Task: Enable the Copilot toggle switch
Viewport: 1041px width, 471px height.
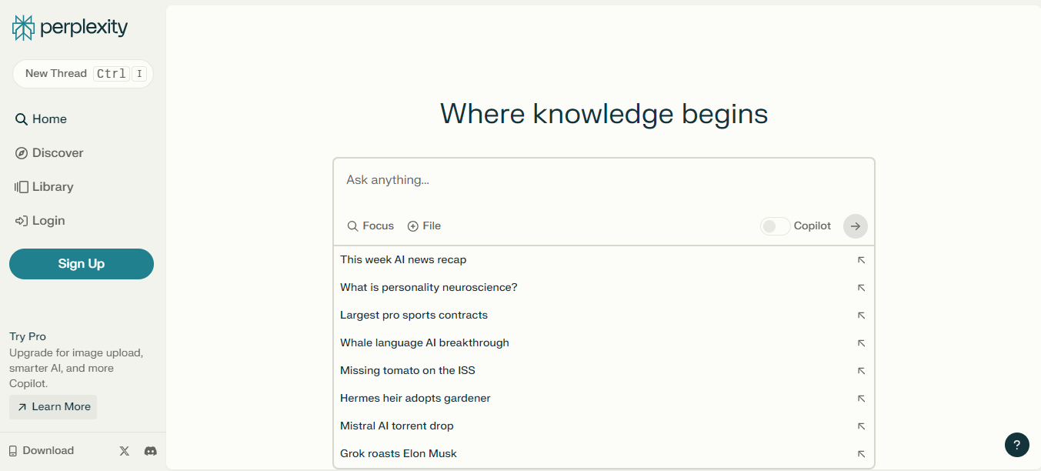Action: (x=775, y=226)
